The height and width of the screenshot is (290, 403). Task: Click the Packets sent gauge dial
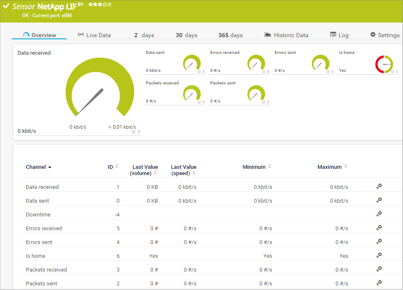[x=256, y=94]
